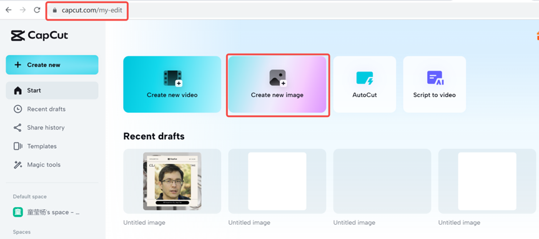Click the AutoCut lightning icon
This screenshot has height=239, width=539.
coord(365,78)
